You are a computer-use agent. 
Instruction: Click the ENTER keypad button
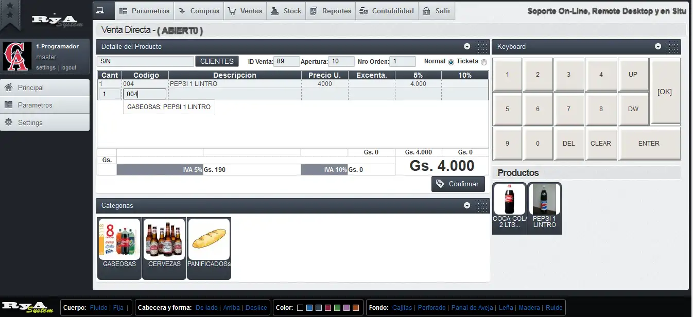click(649, 144)
